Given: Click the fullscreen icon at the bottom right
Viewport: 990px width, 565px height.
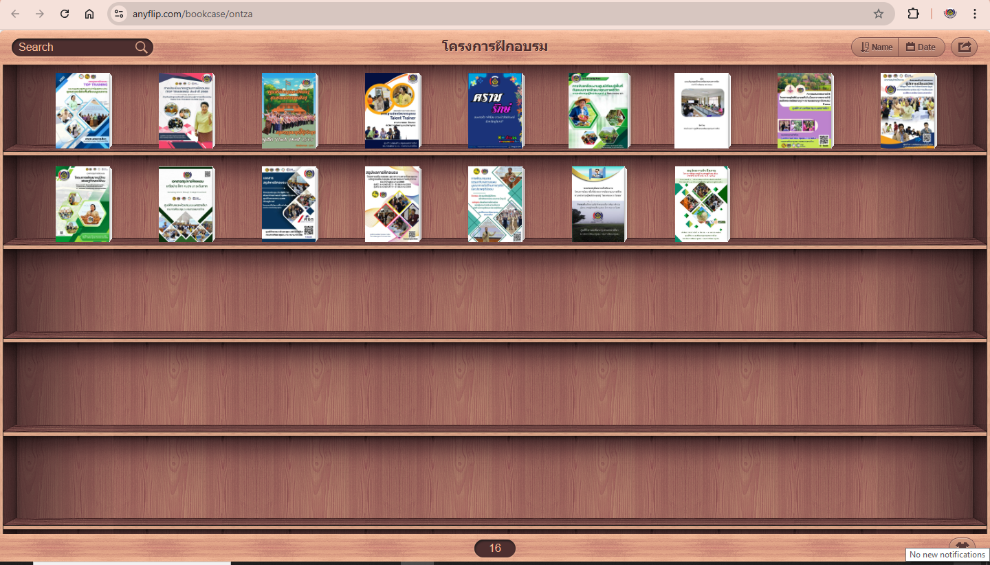Looking at the screenshot, I should coord(961,544).
